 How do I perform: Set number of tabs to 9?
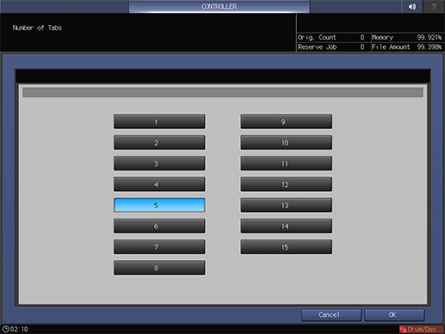[x=287, y=121]
